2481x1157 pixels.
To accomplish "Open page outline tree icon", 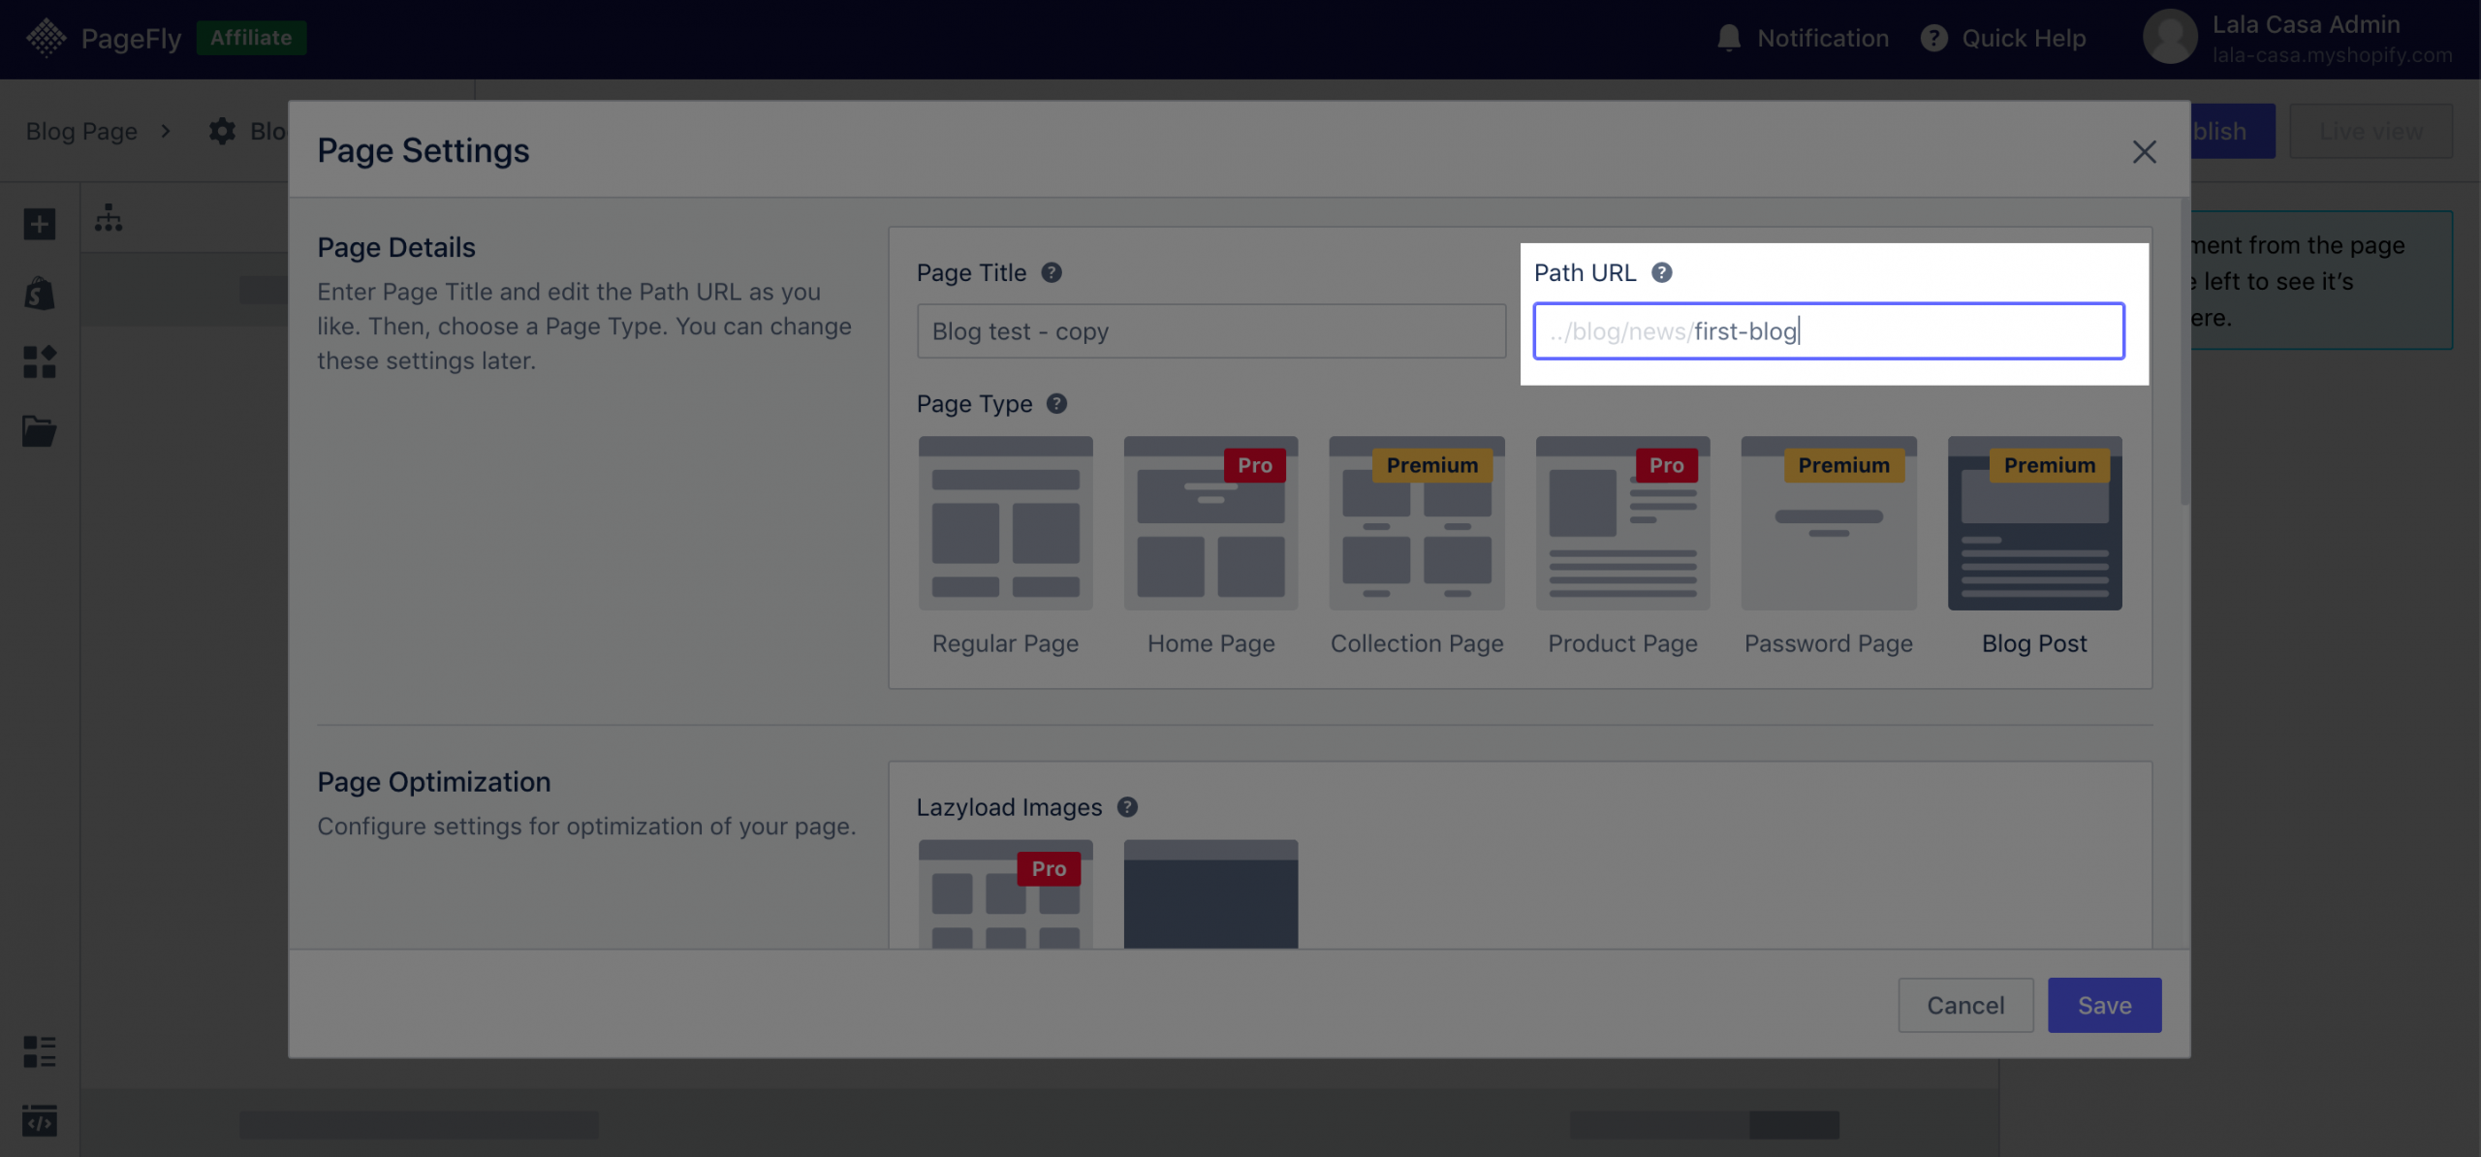I will [x=109, y=218].
